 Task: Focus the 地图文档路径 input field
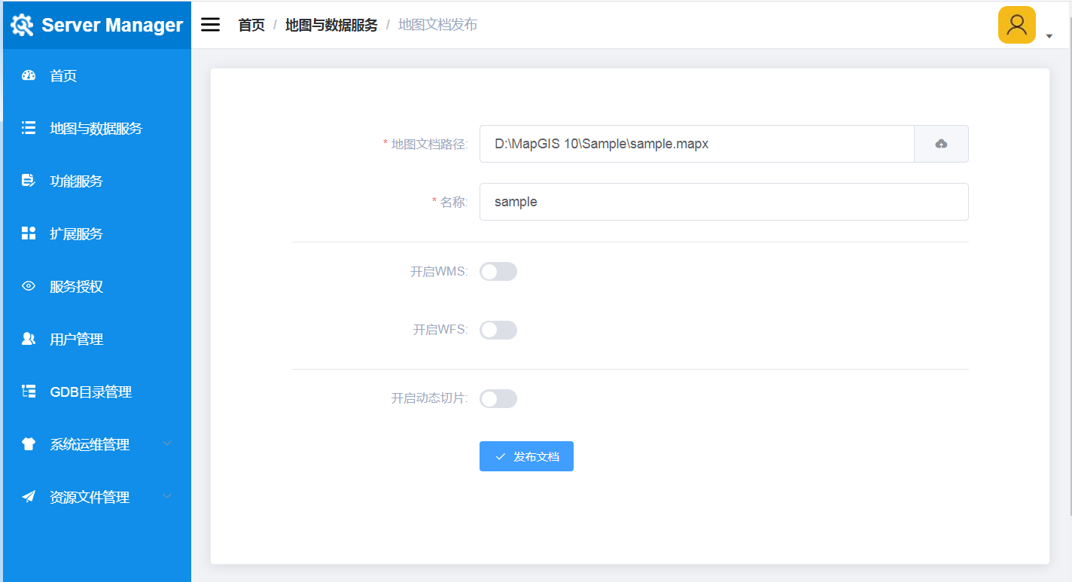coord(696,144)
